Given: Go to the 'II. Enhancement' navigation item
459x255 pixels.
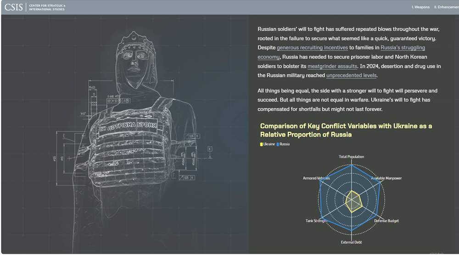Looking at the screenshot, I should (446, 7).
